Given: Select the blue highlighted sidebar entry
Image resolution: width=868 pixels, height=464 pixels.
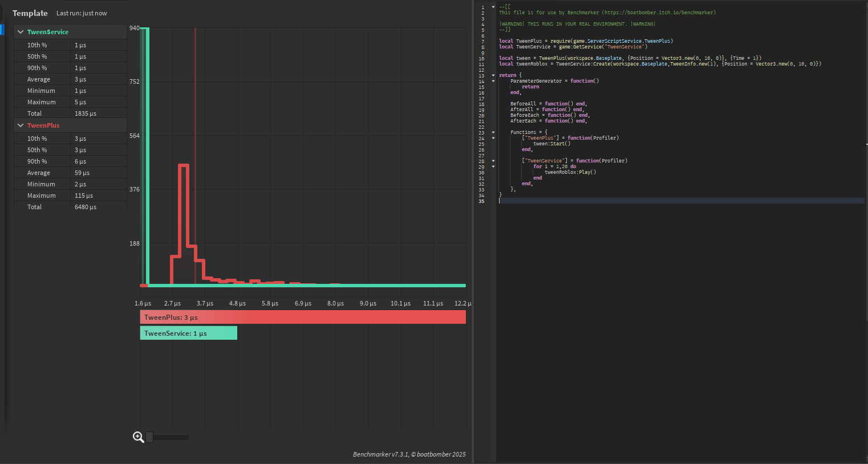Looking at the screenshot, I should pyautogui.click(x=2, y=29).
